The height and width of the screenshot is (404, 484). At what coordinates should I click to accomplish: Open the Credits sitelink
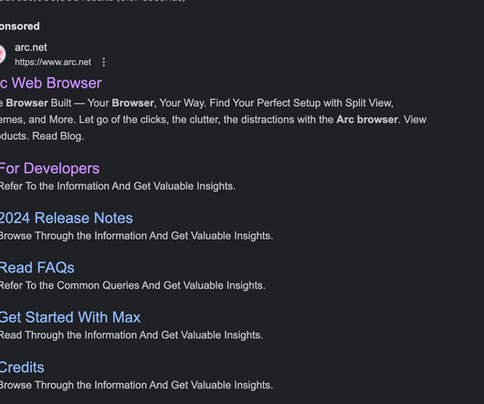coord(22,367)
